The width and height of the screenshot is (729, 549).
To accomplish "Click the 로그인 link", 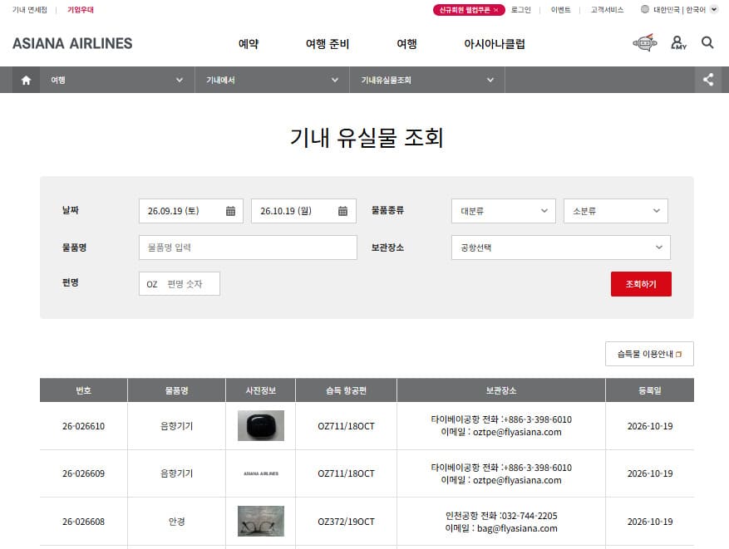I will [520, 10].
